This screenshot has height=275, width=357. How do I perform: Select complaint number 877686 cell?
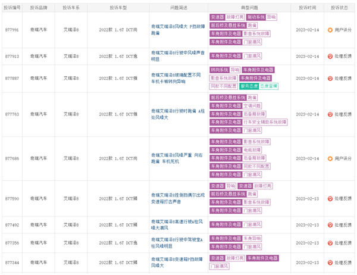[x=12, y=158]
